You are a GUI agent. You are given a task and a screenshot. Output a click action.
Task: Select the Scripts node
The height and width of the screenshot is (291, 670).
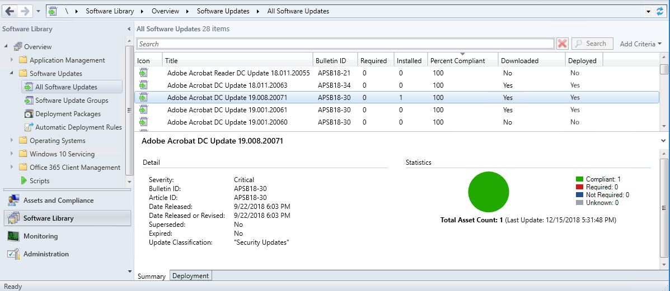click(39, 181)
